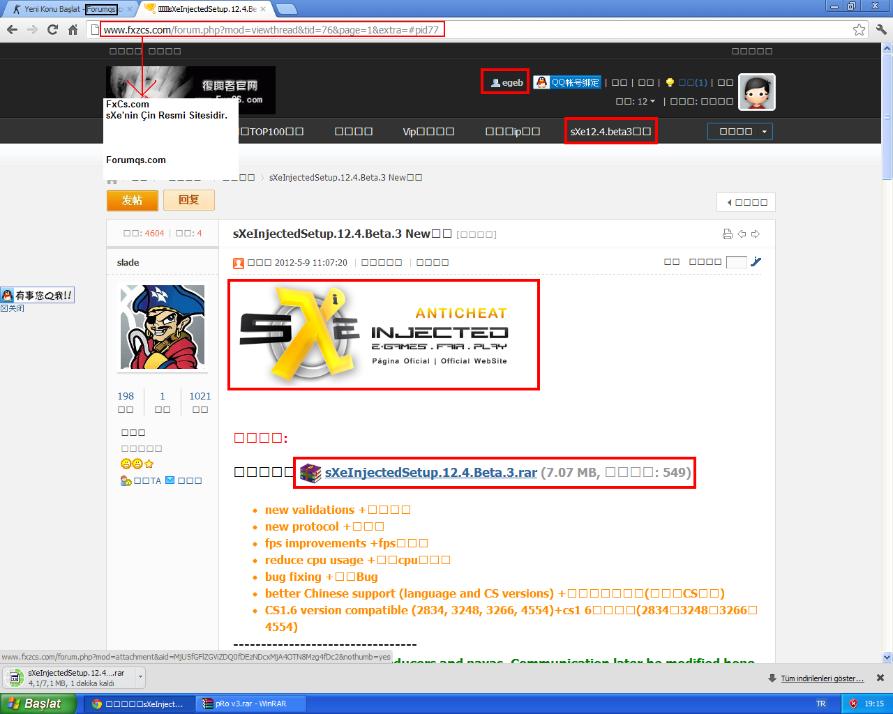Go to next thread with right arrow icon
The image size is (893, 714).
pyautogui.click(x=756, y=234)
